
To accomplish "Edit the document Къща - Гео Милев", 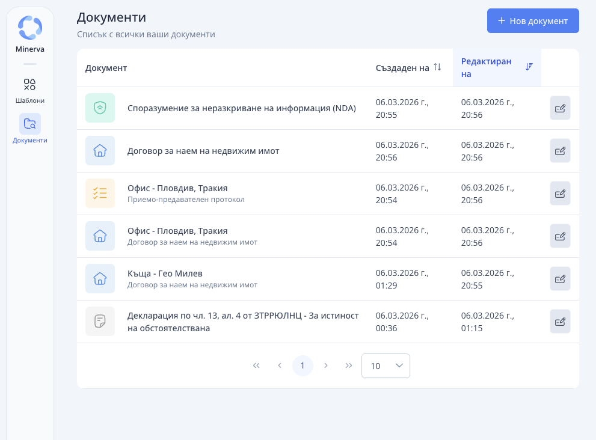I will [x=559, y=278].
